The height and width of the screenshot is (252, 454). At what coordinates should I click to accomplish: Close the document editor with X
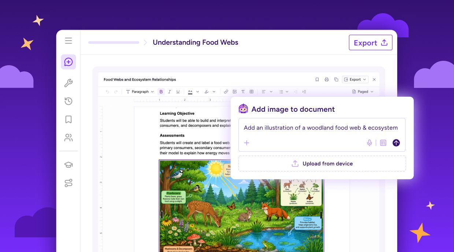click(x=374, y=79)
